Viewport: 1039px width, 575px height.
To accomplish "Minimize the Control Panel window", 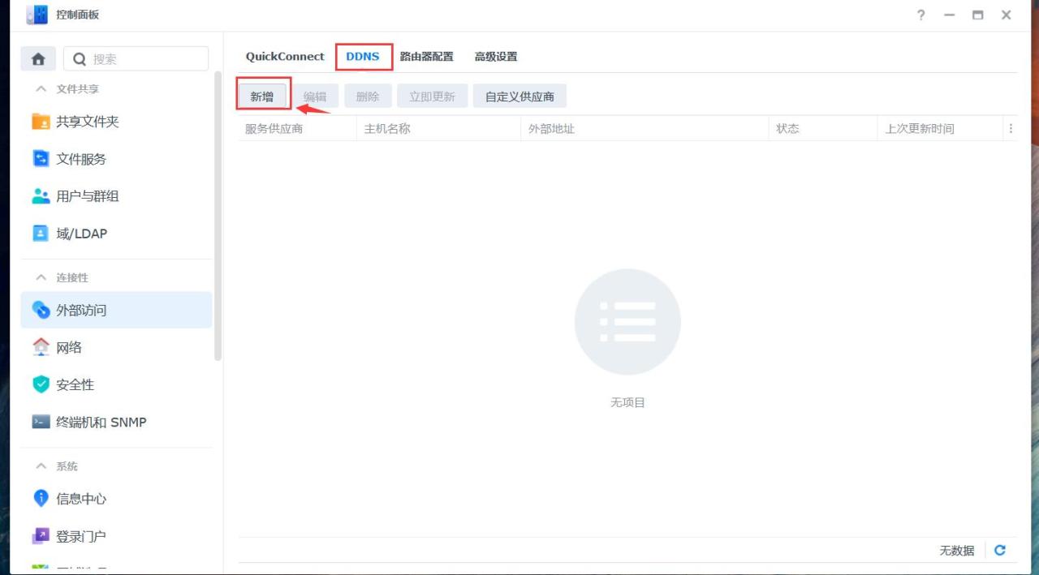I will point(950,15).
